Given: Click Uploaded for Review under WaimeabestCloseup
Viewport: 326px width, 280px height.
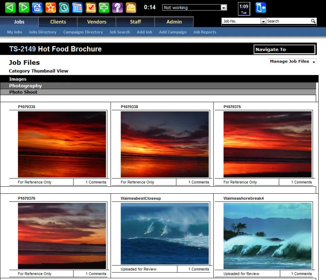Looking at the screenshot, I should coord(139,269).
